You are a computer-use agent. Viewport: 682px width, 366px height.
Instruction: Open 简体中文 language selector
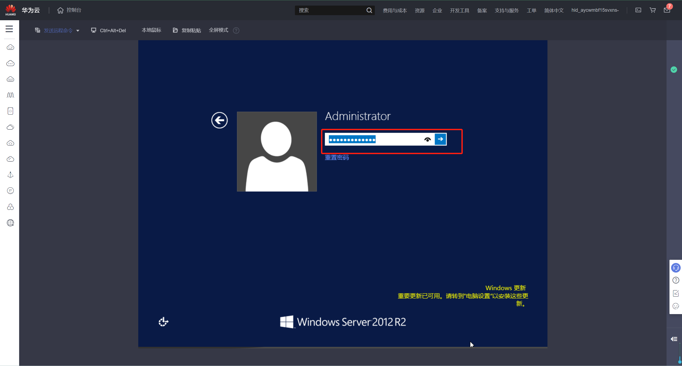[x=554, y=10]
